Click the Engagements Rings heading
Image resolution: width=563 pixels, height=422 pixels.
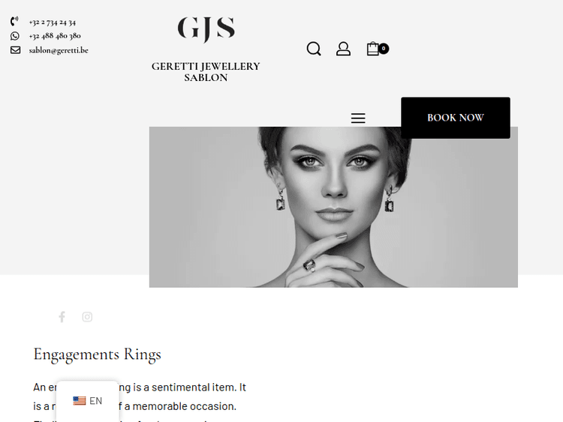tap(98, 355)
